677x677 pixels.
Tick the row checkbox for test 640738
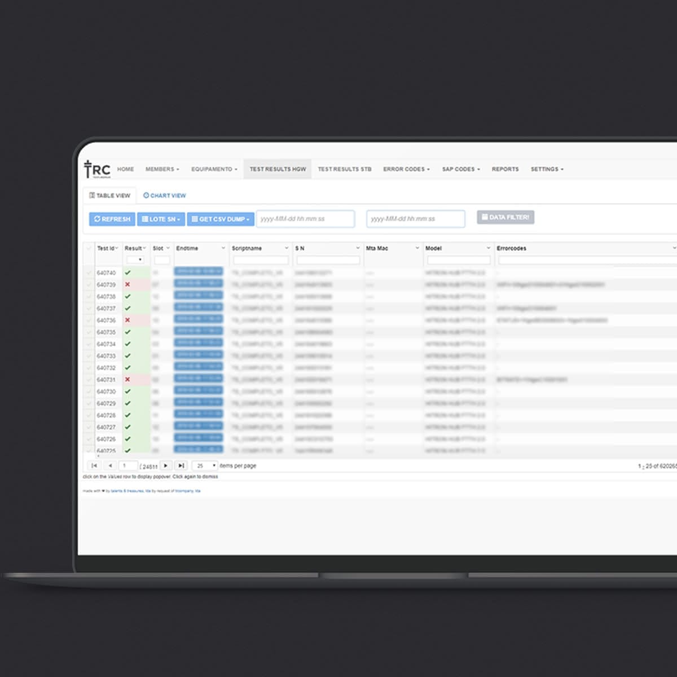tap(89, 297)
